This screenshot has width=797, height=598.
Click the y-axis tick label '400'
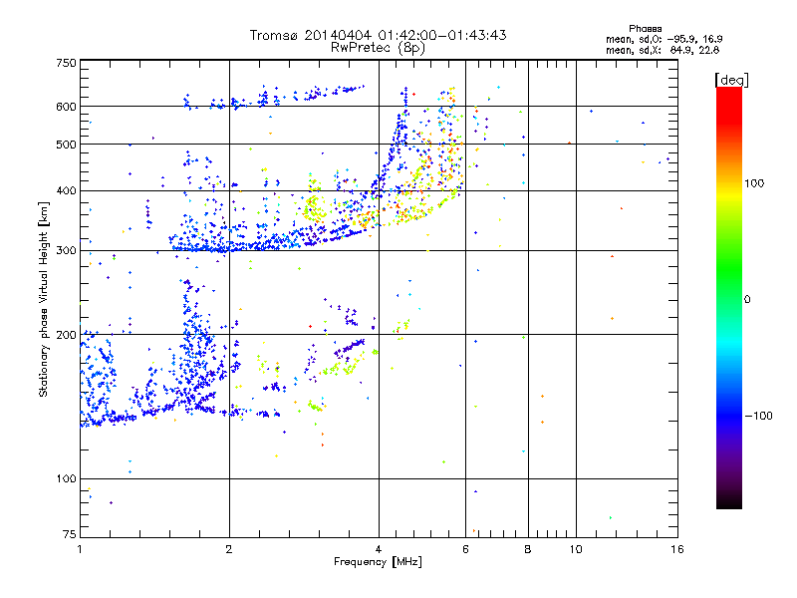pos(66,190)
